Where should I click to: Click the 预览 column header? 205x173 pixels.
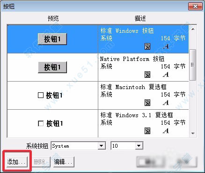[x=53, y=18]
